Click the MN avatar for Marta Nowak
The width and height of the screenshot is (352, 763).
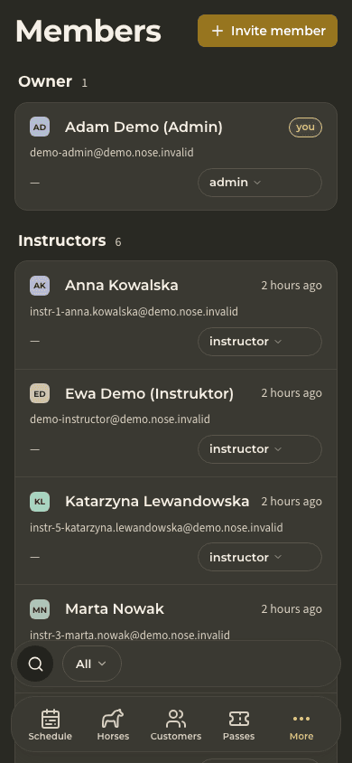40,609
